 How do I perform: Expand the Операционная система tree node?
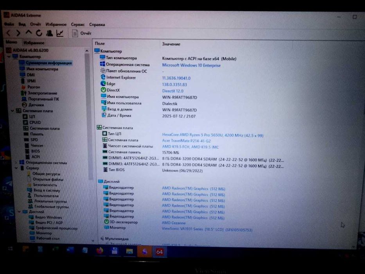point(16,162)
